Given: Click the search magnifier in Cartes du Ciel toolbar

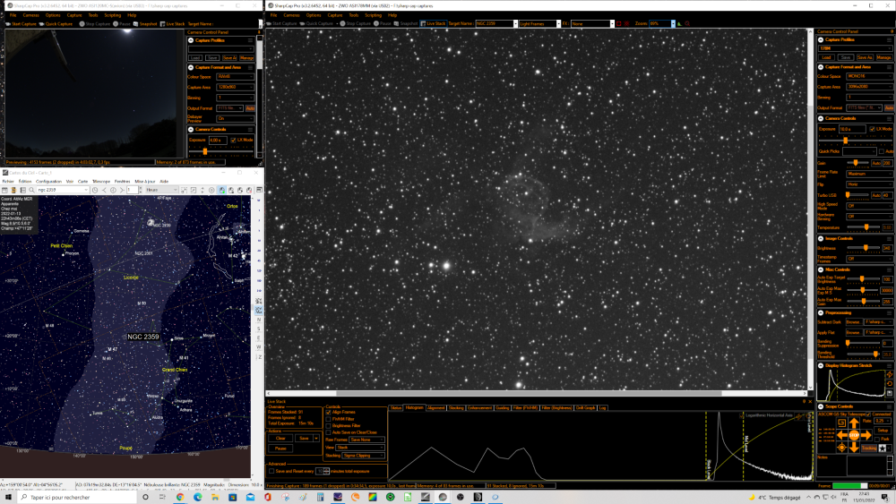Looking at the screenshot, I should pyautogui.click(x=31, y=190).
